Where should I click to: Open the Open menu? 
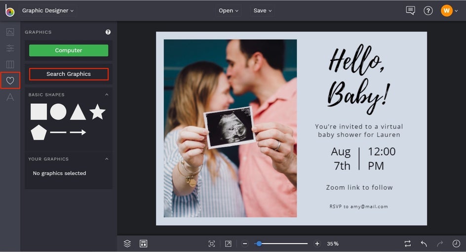(x=228, y=10)
